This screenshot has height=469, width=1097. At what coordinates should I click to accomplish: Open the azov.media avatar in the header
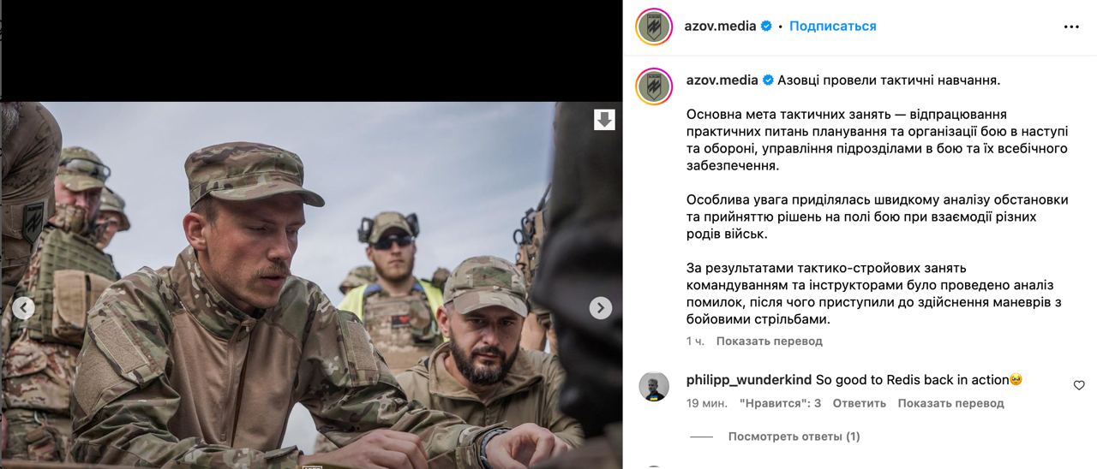654,27
